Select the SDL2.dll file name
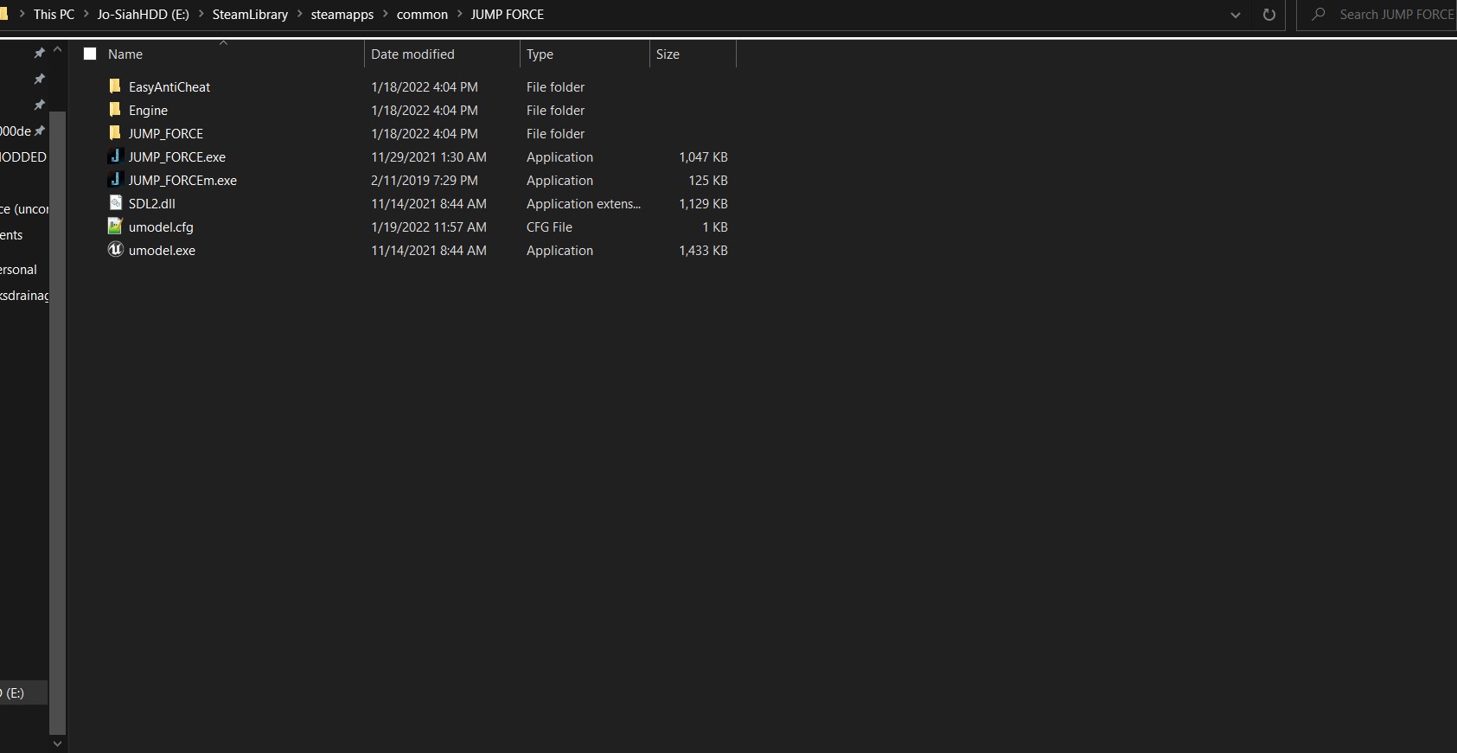 tap(152, 203)
